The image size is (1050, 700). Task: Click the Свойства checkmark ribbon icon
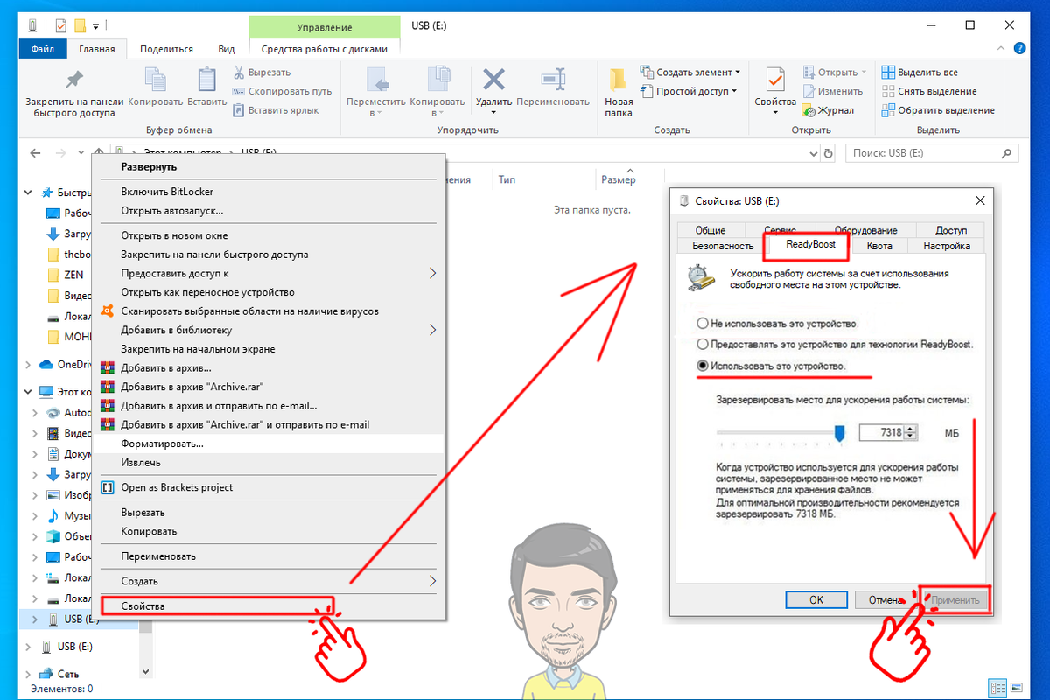coord(774,80)
